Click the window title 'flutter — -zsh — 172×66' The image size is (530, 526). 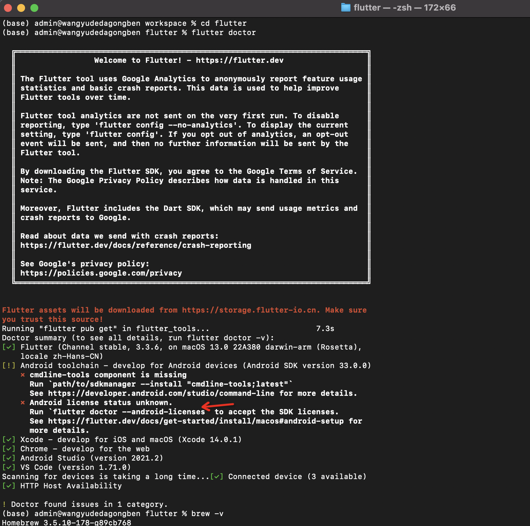coord(405,8)
